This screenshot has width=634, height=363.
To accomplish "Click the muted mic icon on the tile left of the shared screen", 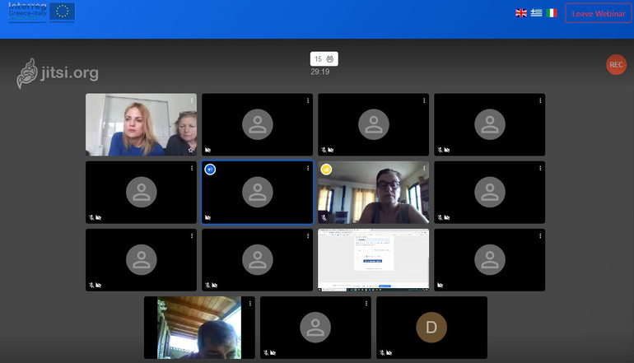I will [x=207, y=286].
